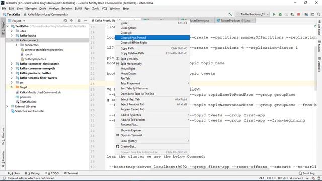Click the editor horizontal scrollbar

(x=209, y=170)
